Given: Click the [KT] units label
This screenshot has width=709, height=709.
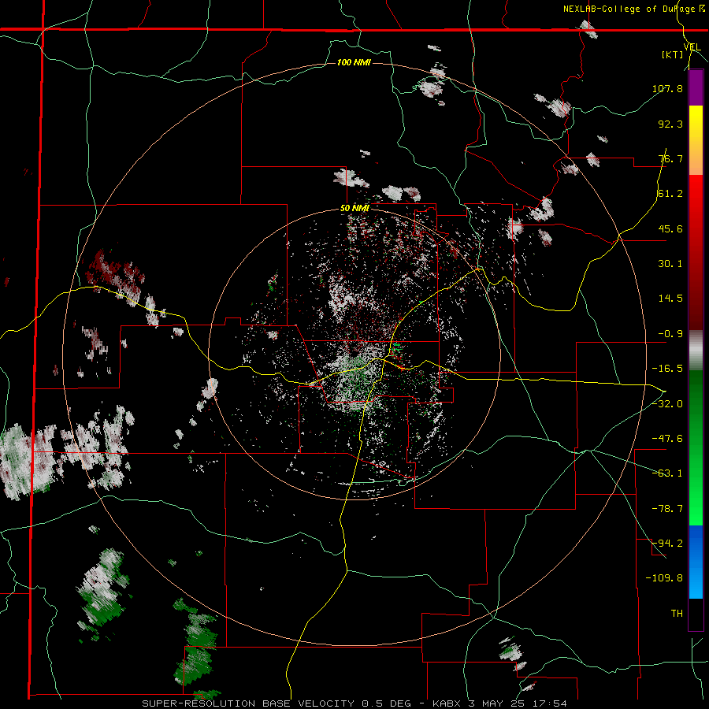Looking at the screenshot, I should [x=673, y=54].
